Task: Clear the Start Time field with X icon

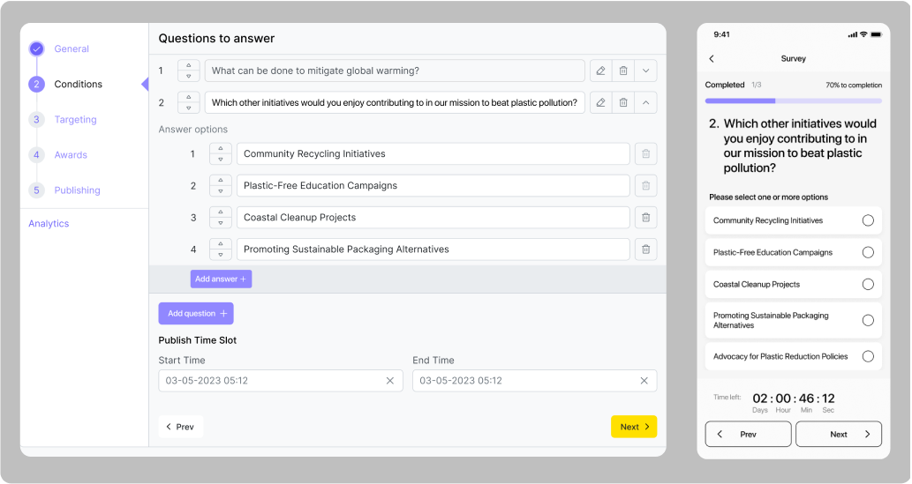Action: click(x=389, y=381)
